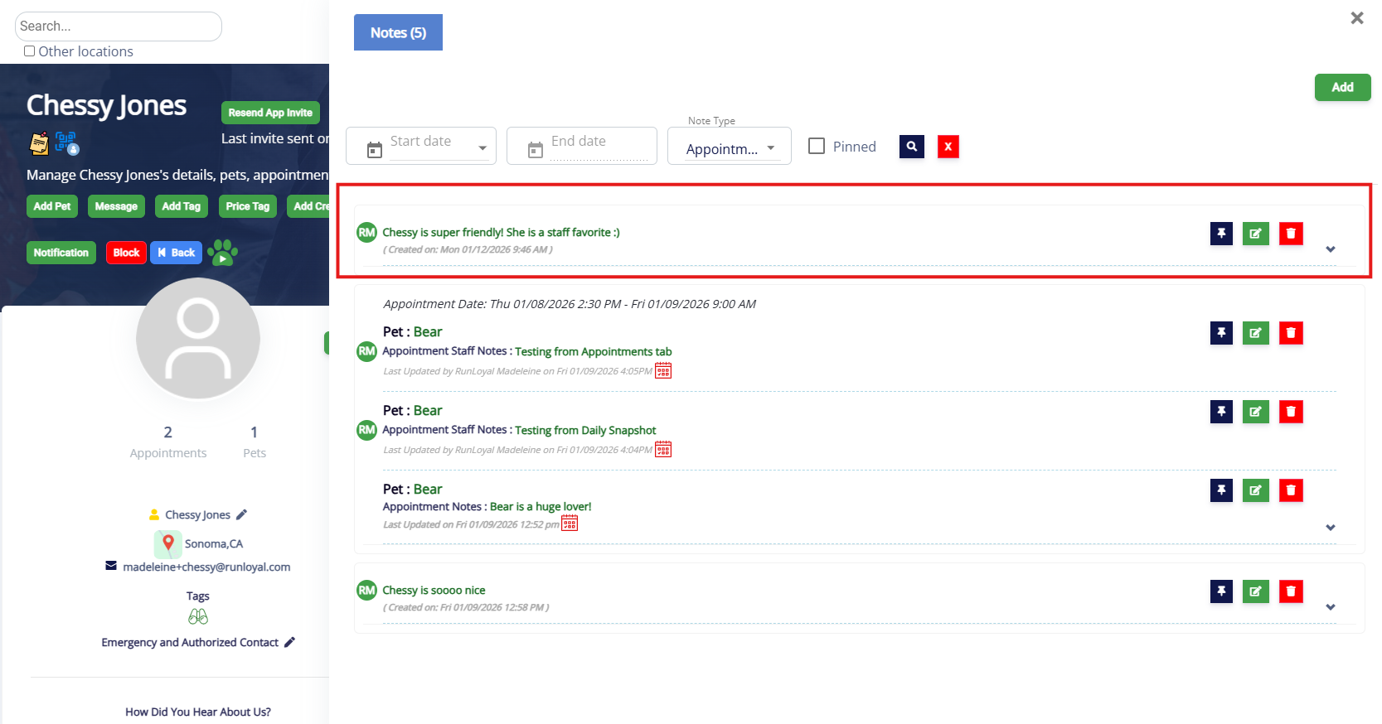Screen dimensions: 1382x724
Task: Click the Search input field
Action: click(119, 27)
